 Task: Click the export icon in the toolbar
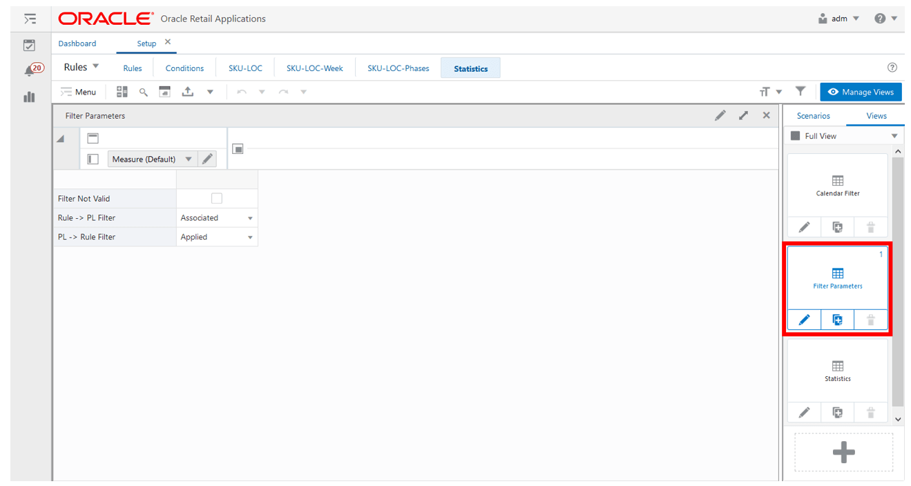coord(187,91)
